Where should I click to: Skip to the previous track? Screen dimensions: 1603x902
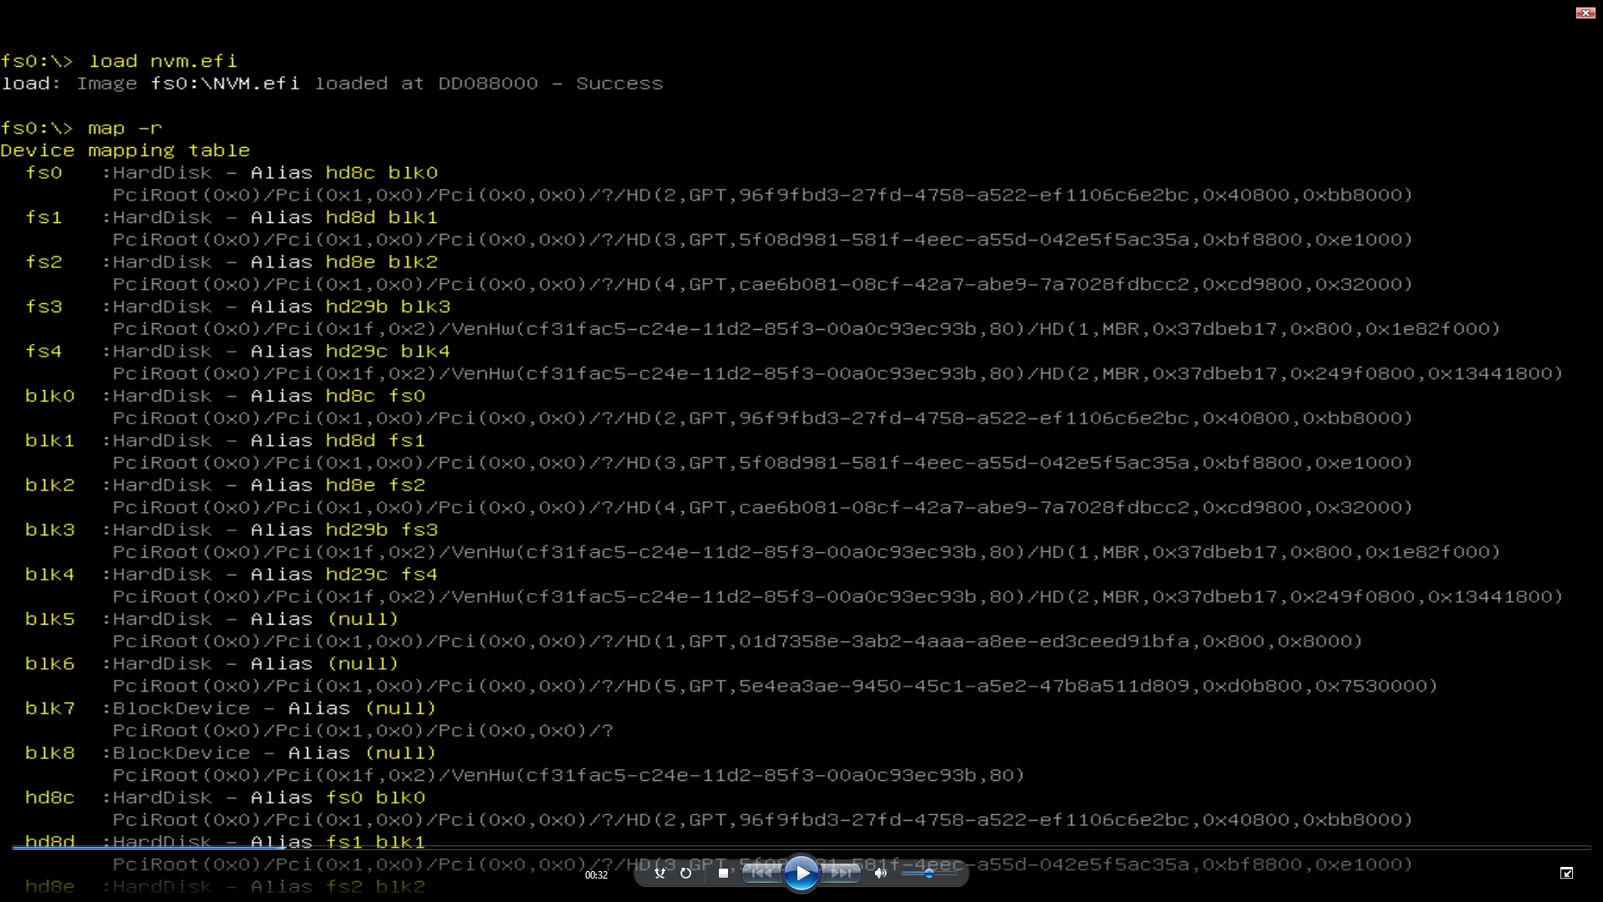(x=761, y=874)
